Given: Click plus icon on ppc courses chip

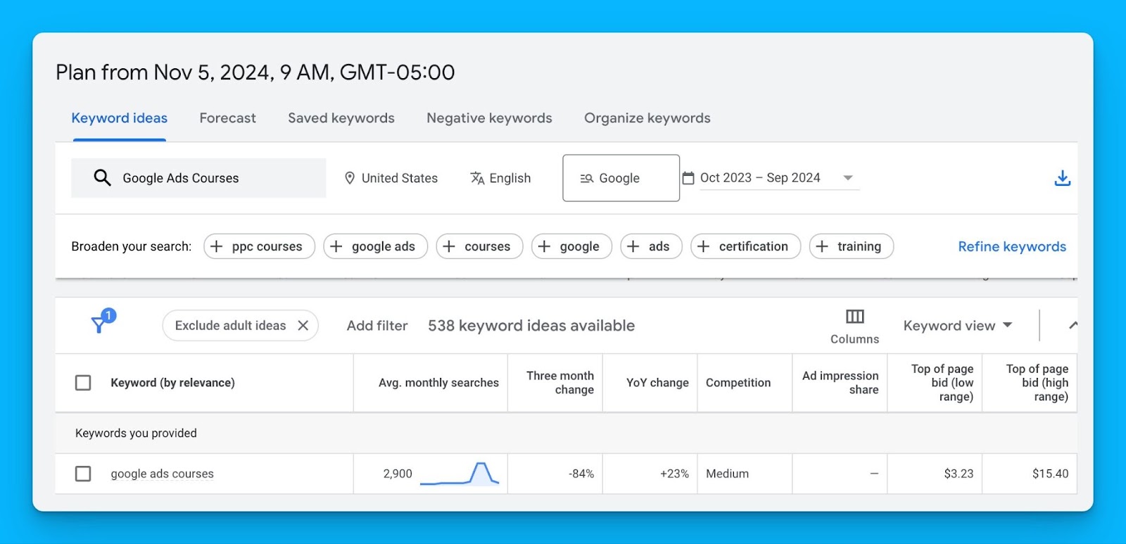Looking at the screenshot, I should pos(217,246).
